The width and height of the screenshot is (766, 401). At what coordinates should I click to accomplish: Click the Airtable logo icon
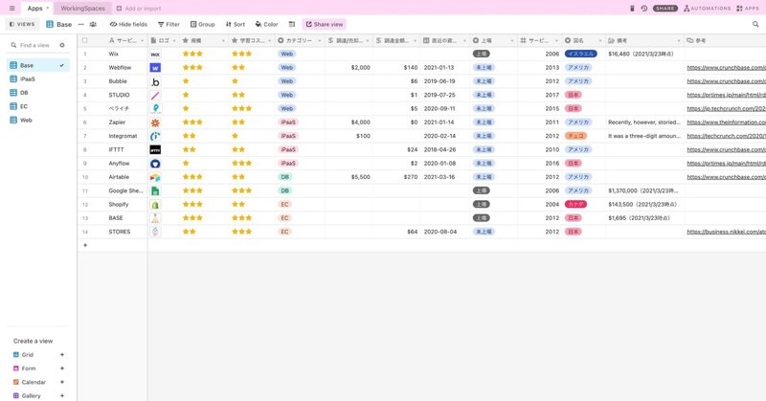(155, 177)
